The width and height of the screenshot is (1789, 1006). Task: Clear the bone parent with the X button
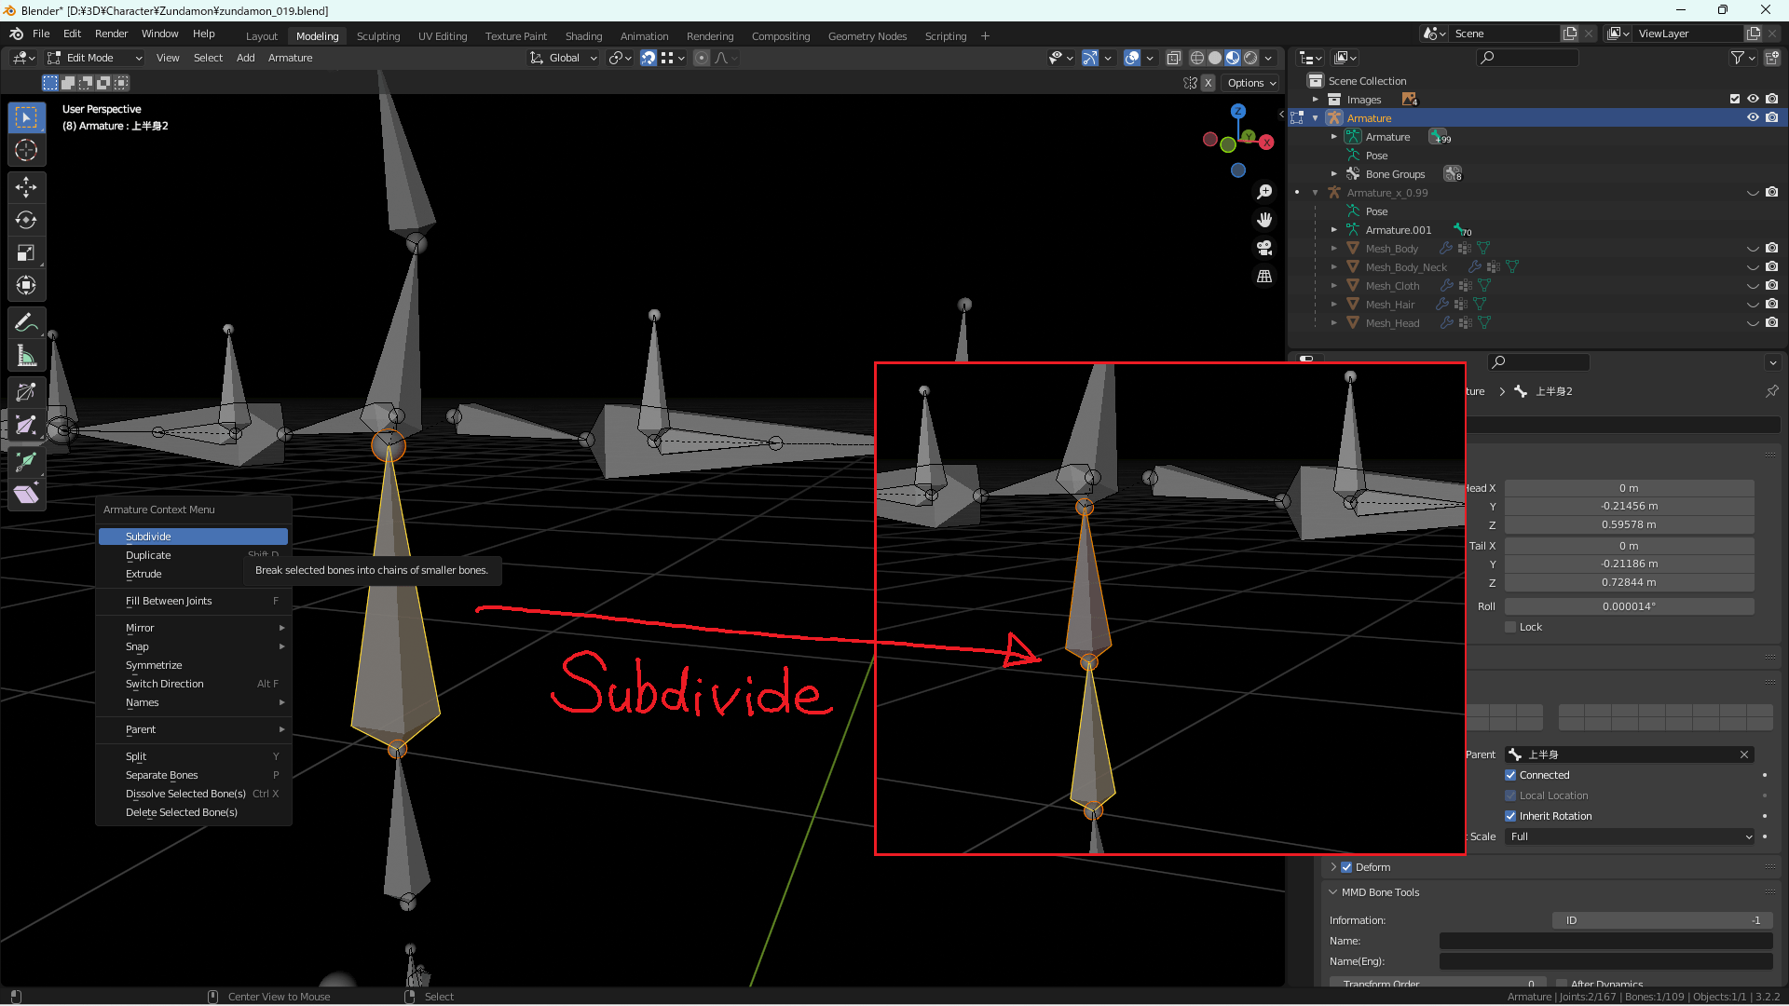[1746, 754]
